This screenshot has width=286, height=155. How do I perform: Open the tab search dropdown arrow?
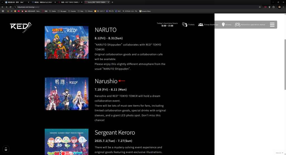tap(2, 2)
